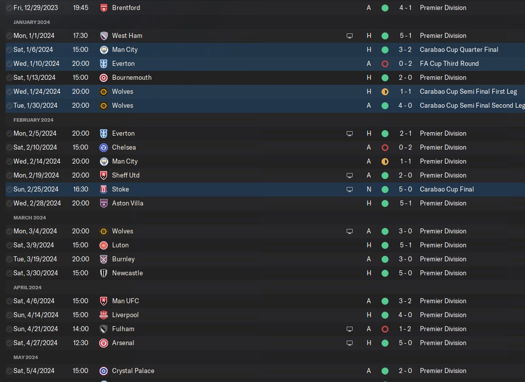Open the Carabao Cup Final competition link

447,190
